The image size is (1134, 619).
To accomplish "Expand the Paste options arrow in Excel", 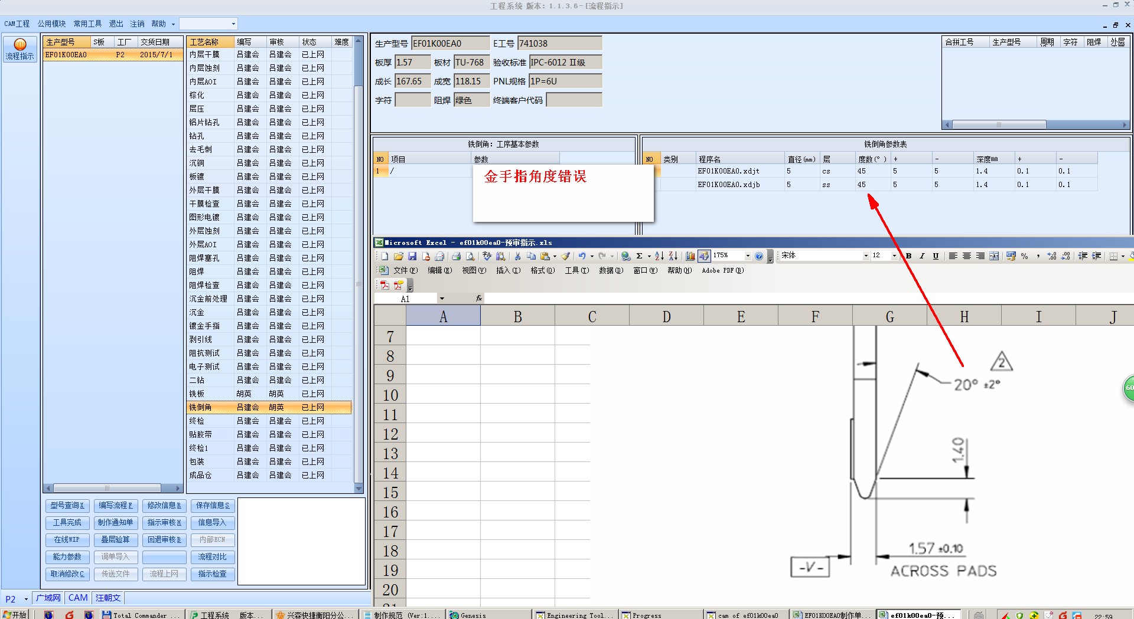I will (x=555, y=256).
